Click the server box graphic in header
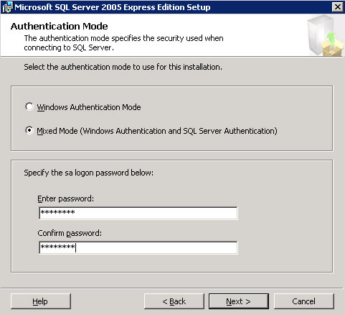The image size is (345, 315). tap(326, 35)
